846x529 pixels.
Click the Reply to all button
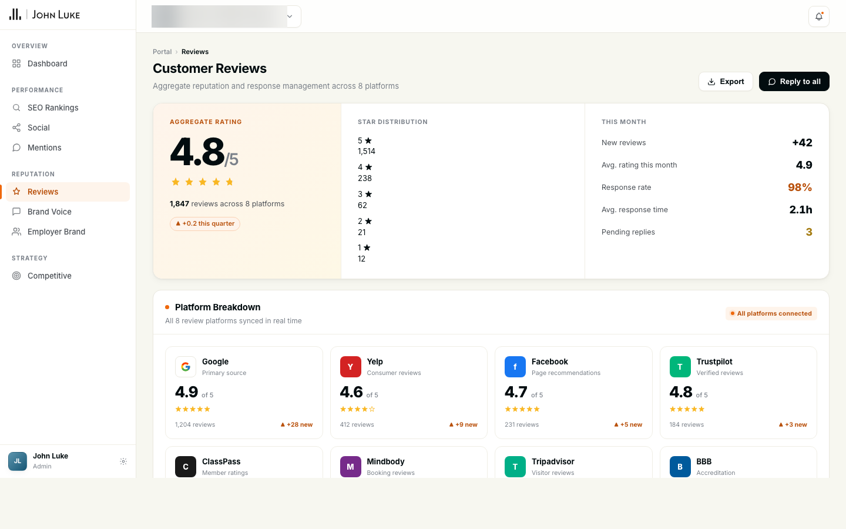pos(794,82)
